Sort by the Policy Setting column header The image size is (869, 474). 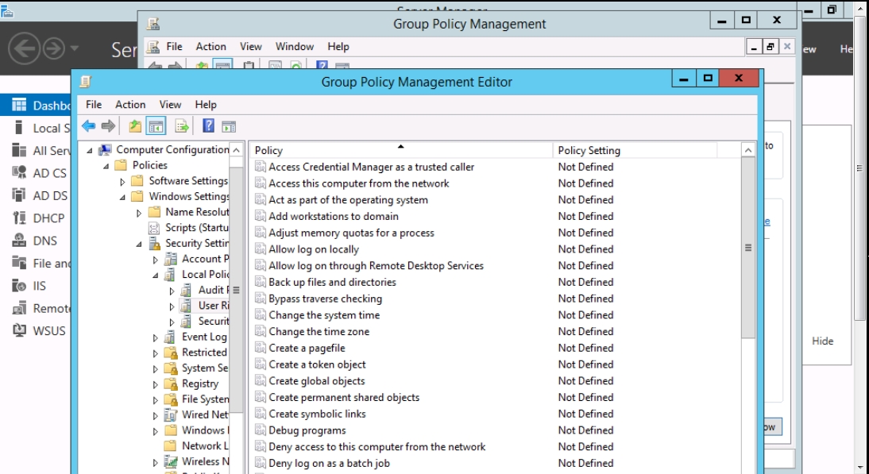click(x=589, y=150)
